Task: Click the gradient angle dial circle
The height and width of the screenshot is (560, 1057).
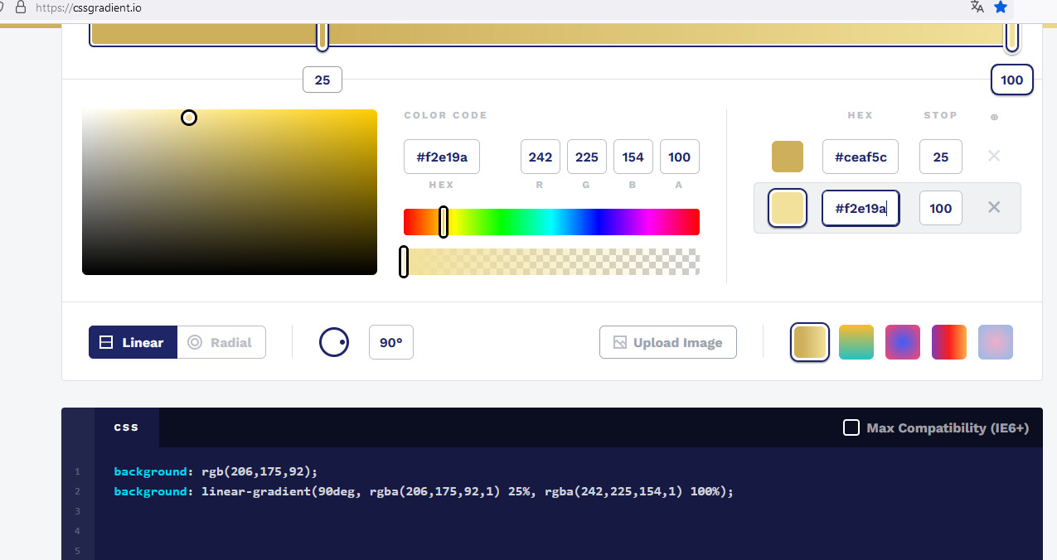Action: tap(334, 342)
